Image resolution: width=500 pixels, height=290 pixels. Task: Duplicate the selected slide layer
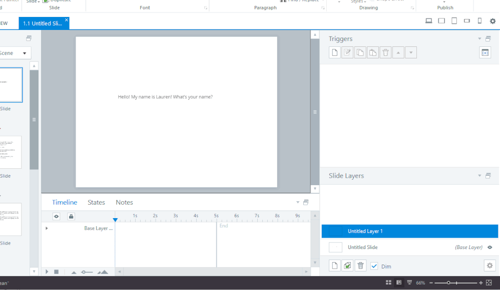[347, 266]
